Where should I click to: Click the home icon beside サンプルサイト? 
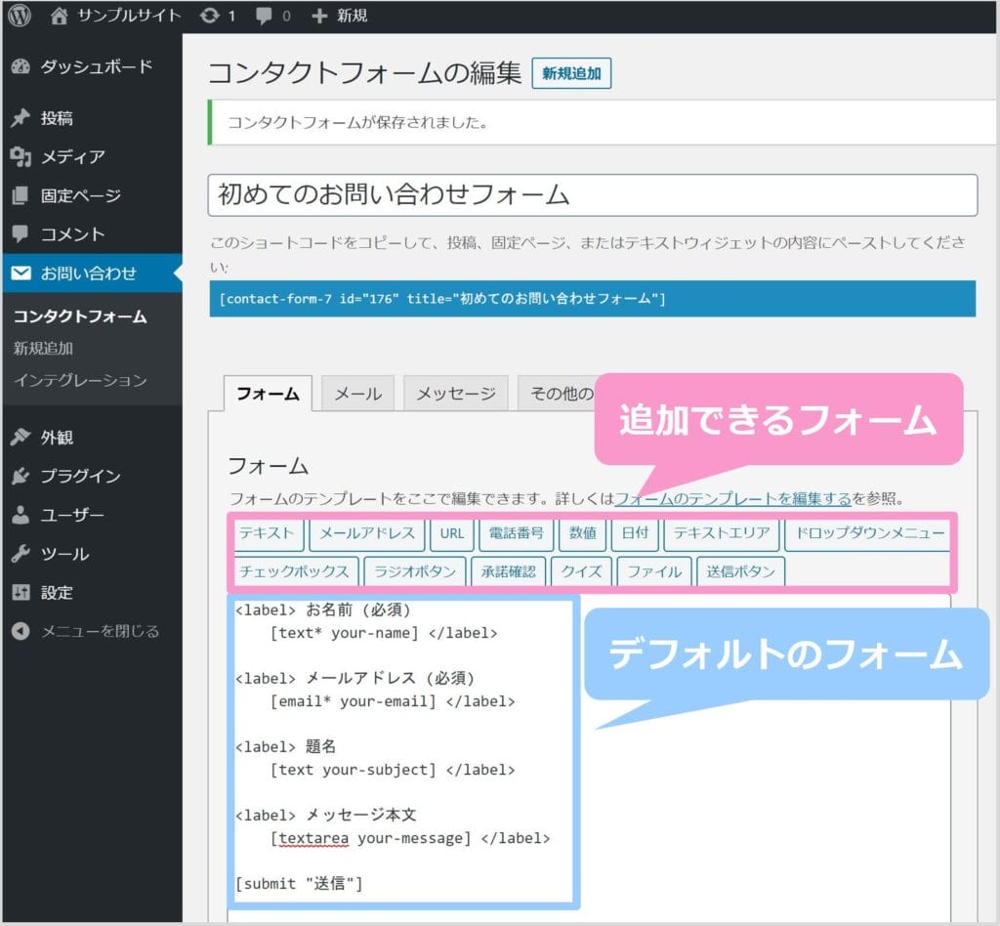click(59, 16)
